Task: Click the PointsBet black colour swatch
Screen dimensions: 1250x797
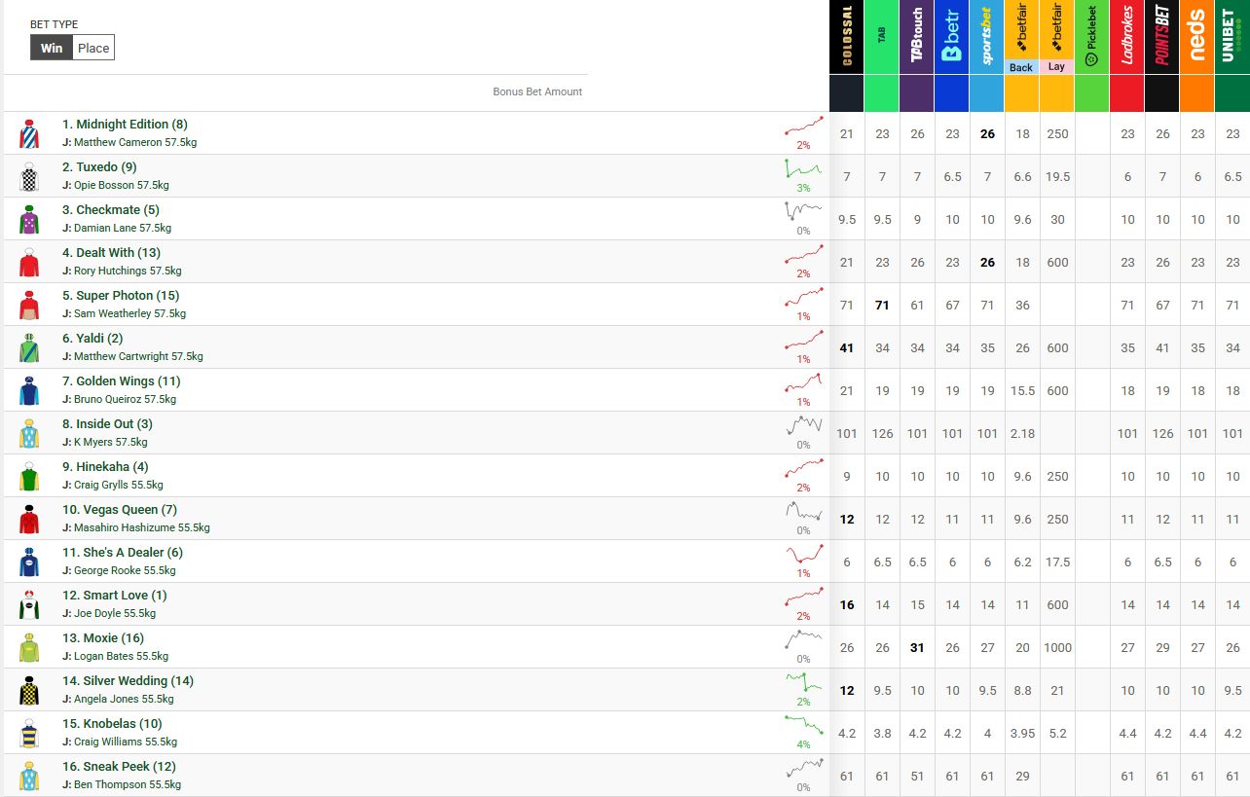Action: pyautogui.click(x=1161, y=93)
